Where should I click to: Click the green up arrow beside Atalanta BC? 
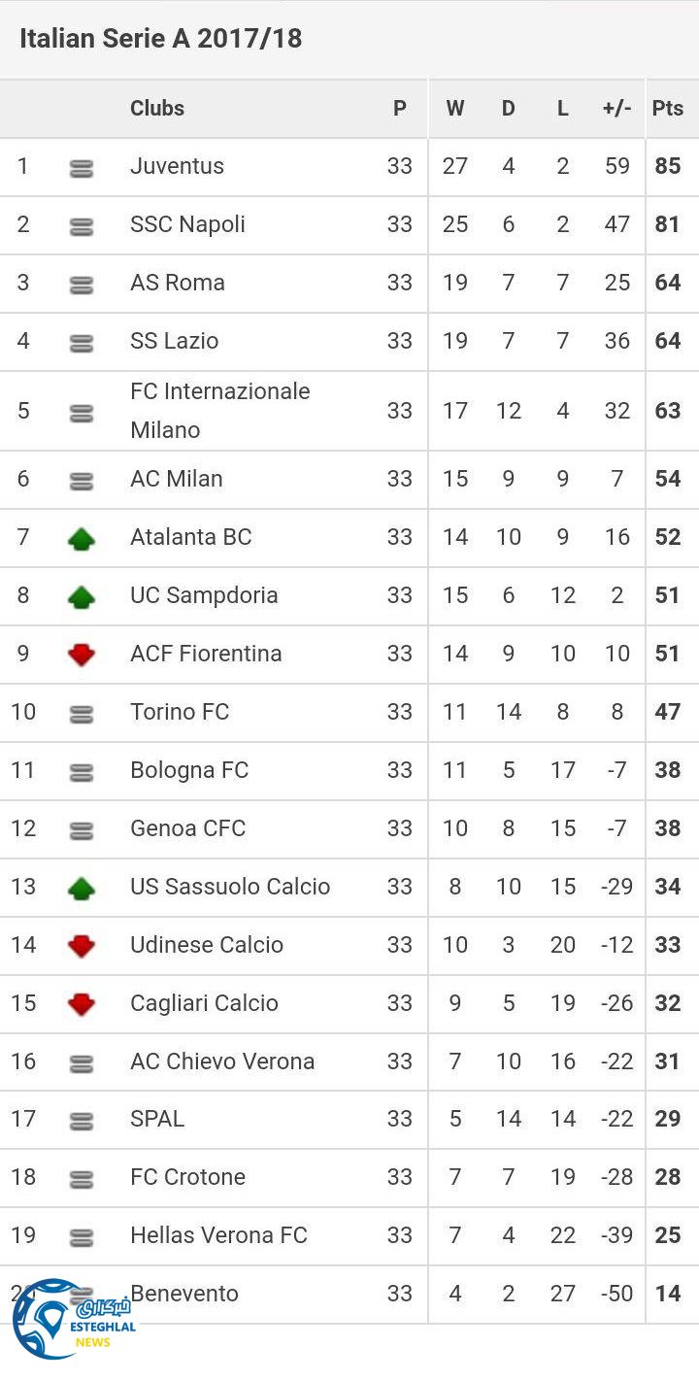(82, 538)
